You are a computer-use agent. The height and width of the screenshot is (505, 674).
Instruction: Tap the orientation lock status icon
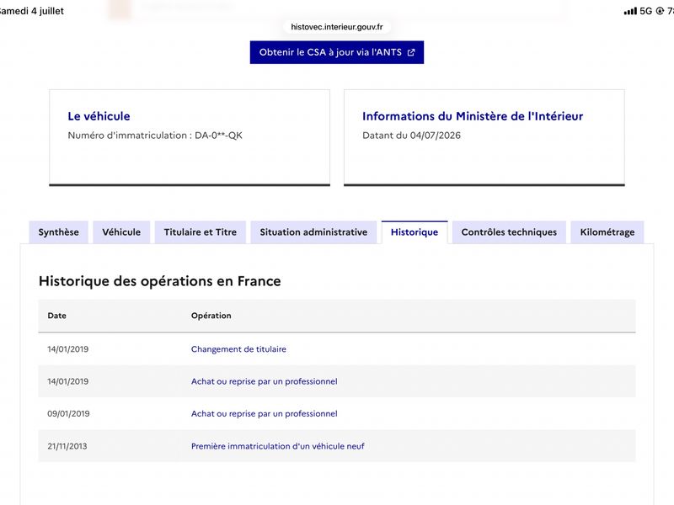pyautogui.click(x=660, y=11)
